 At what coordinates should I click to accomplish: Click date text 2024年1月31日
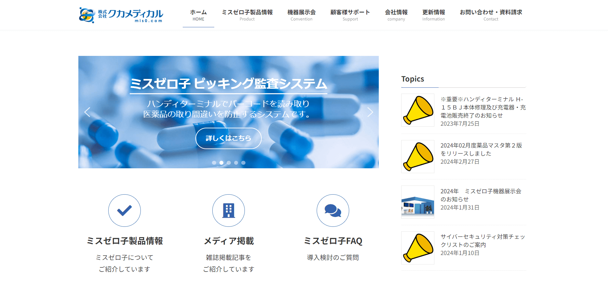(x=460, y=208)
